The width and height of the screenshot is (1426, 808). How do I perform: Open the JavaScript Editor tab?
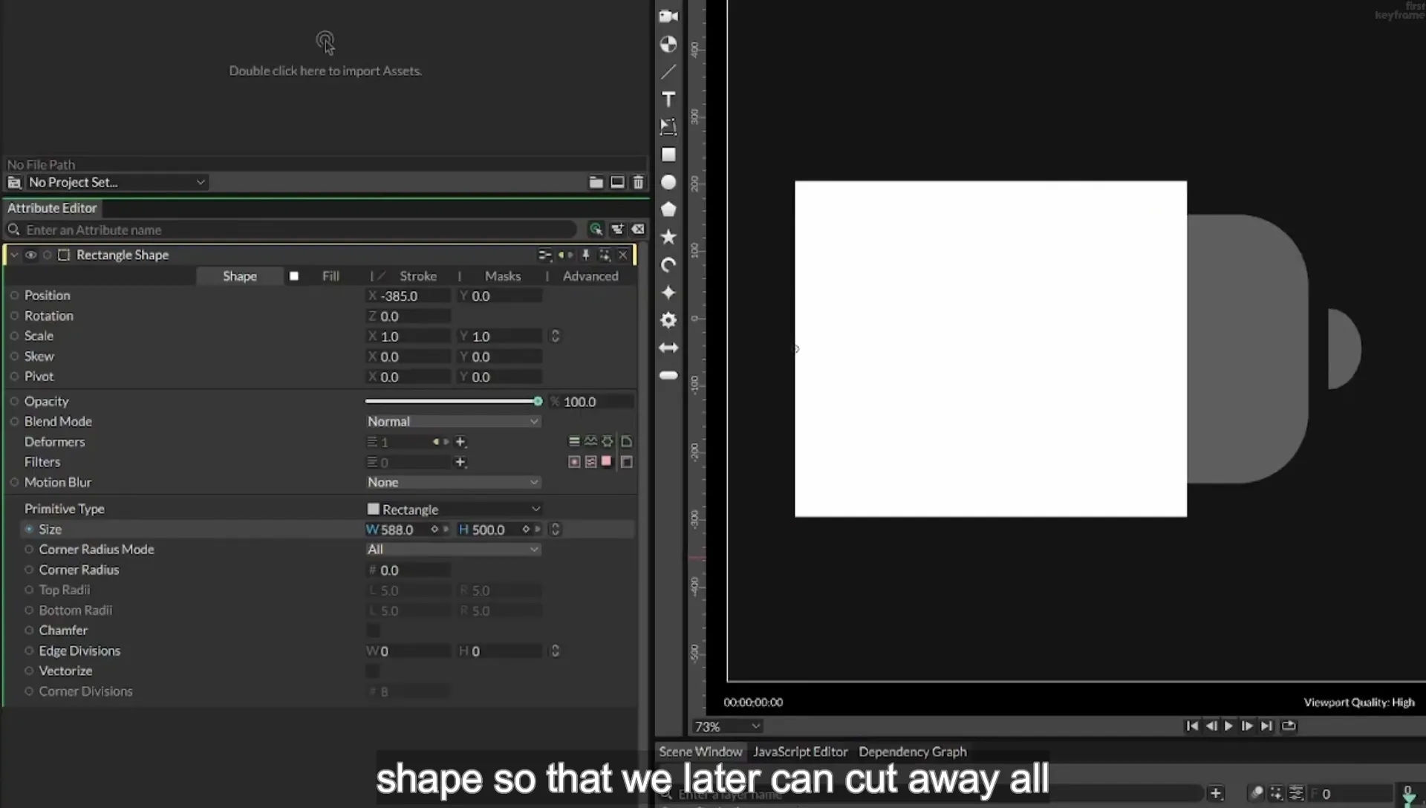click(800, 752)
